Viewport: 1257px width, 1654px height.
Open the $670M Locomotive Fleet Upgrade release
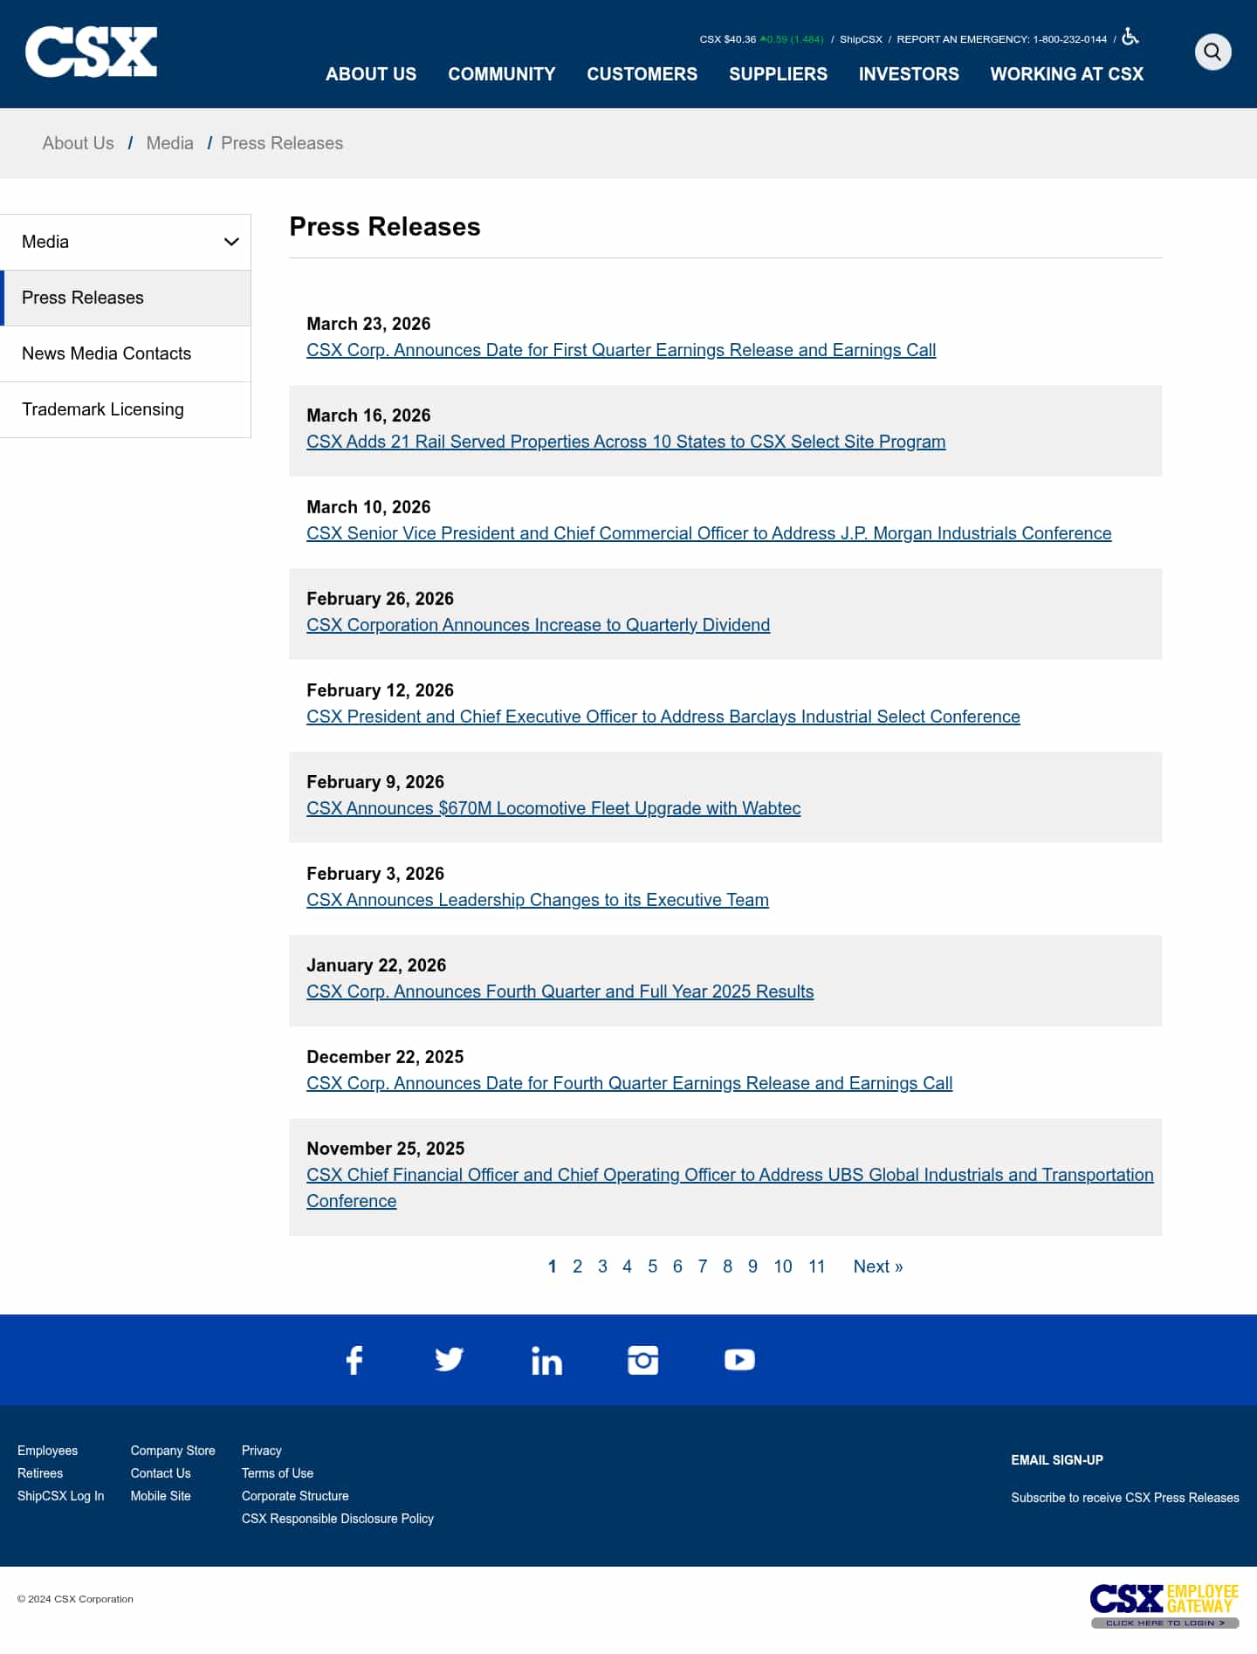tap(553, 808)
